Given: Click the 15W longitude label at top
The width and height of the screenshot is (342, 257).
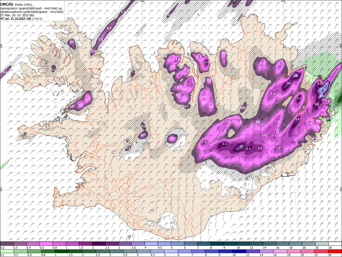Looking at the screenshot, I should [x=283, y=1].
